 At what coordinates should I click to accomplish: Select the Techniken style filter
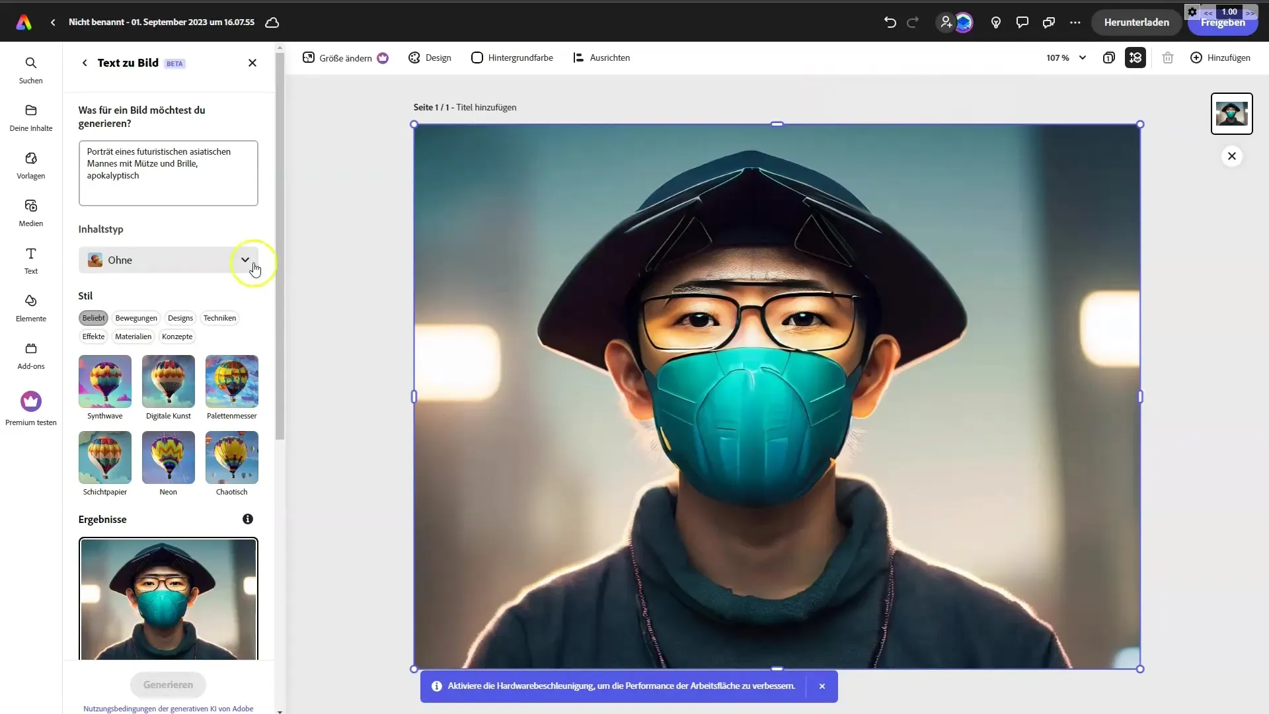coord(219,318)
